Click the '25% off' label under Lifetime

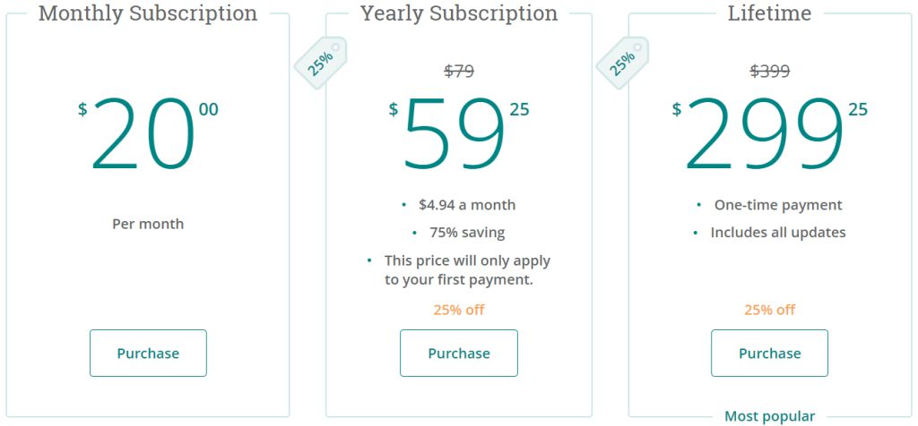tap(770, 310)
